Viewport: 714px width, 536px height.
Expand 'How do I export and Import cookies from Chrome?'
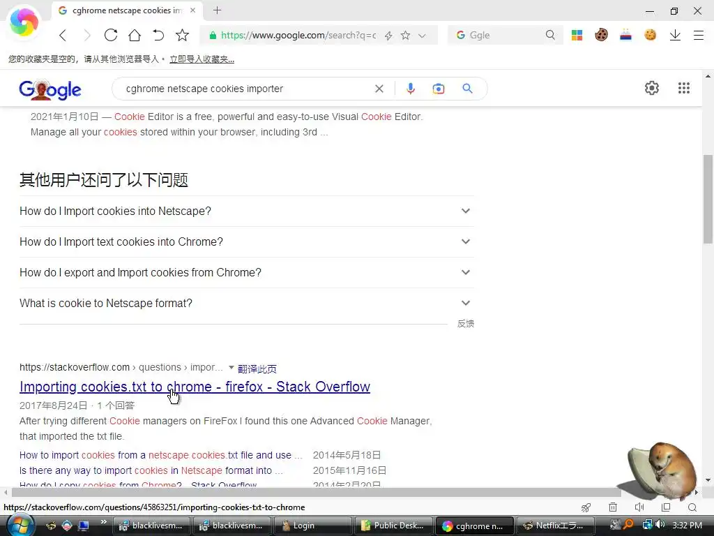[246, 272]
